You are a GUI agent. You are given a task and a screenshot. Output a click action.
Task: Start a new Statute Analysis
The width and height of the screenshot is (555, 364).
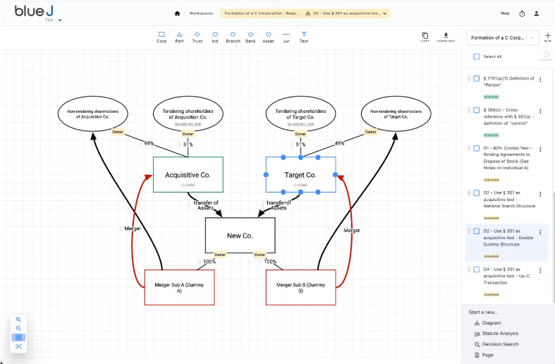point(496,334)
